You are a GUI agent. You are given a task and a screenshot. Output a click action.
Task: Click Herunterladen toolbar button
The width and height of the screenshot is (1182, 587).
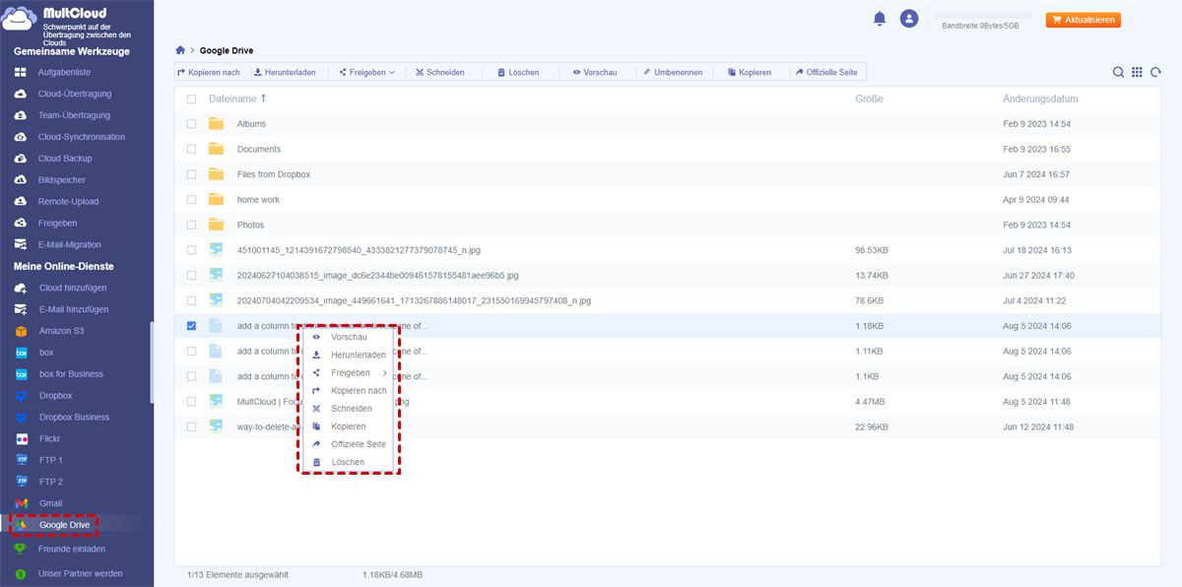click(285, 72)
